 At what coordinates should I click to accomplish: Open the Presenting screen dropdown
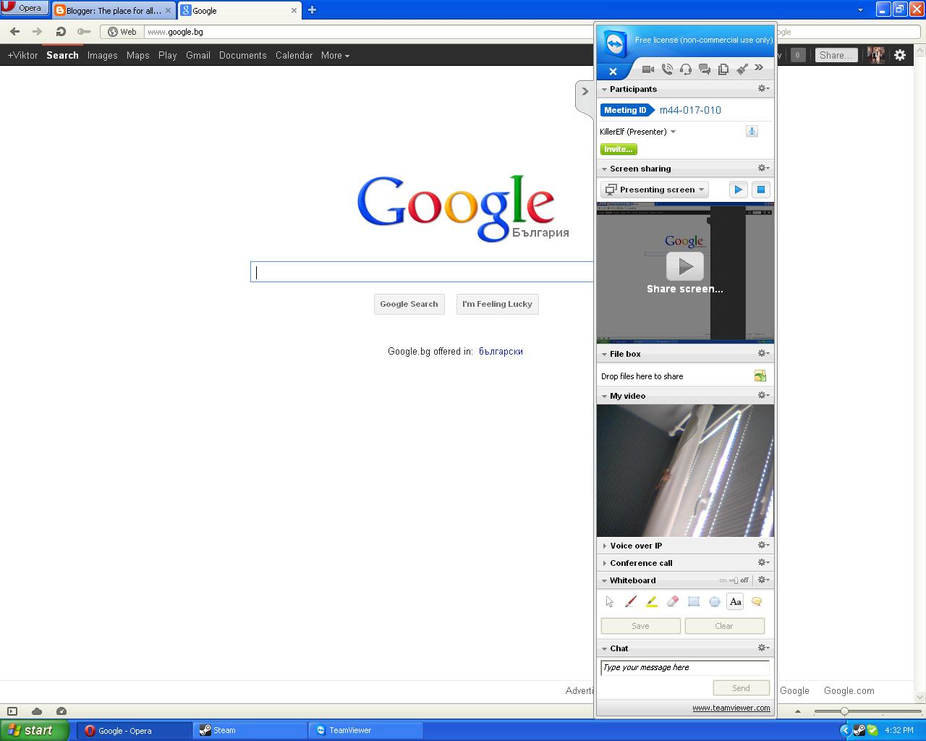pyautogui.click(x=653, y=189)
